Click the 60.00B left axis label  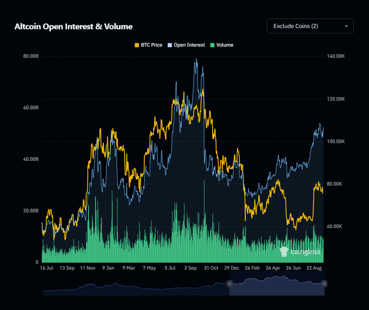(30, 108)
